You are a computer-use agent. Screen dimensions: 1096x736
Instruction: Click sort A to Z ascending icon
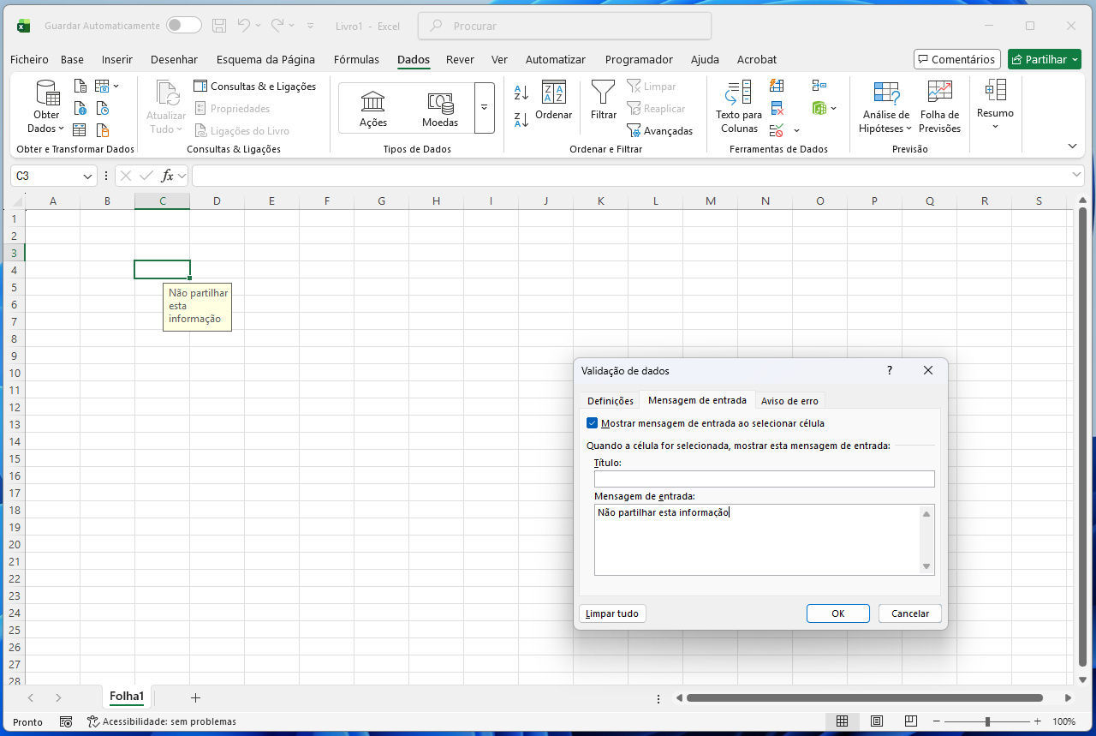(521, 93)
